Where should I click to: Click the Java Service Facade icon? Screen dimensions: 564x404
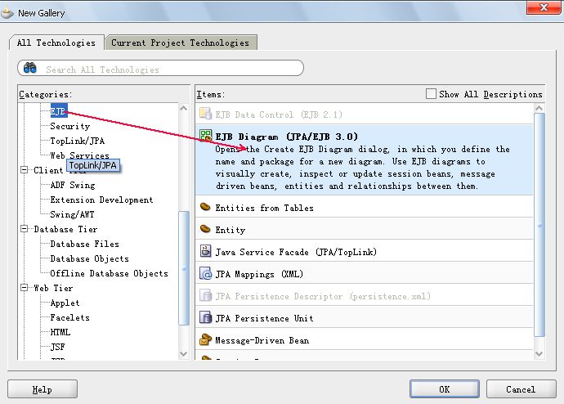(x=205, y=251)
